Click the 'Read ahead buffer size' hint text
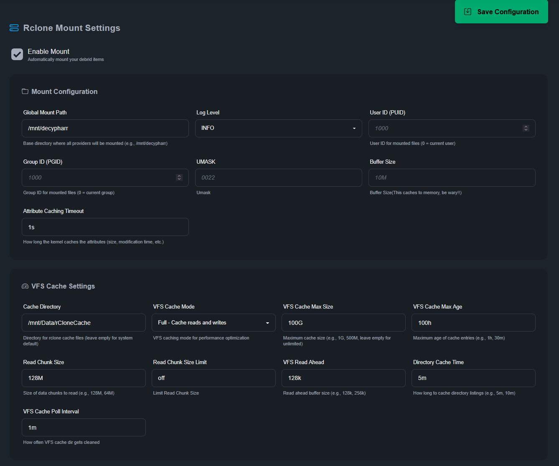This screenshot has height=466, width=559. (x=324, y=393)
